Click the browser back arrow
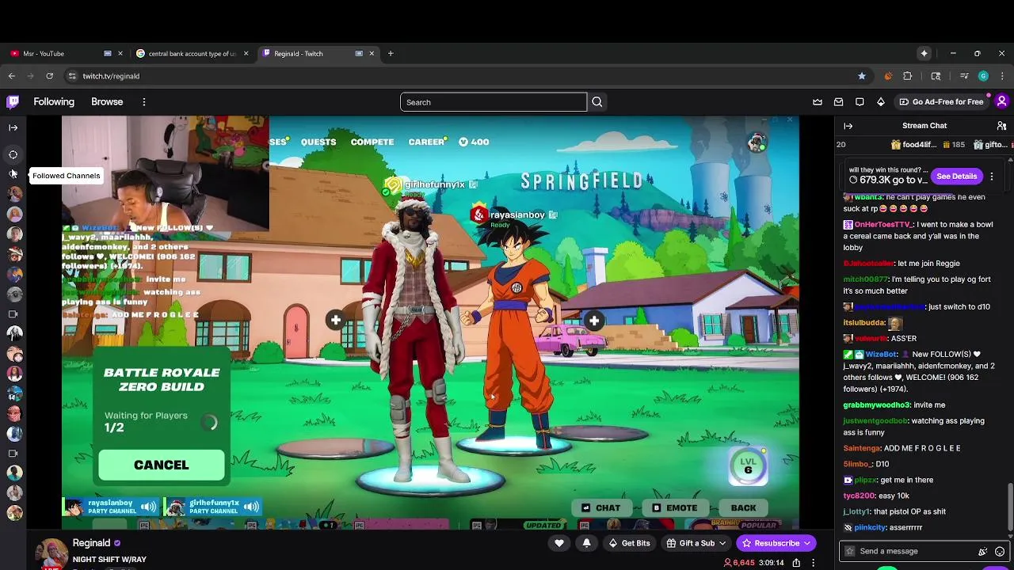The height and width of the screenshot is (570, 1014). tap(12, 76)
